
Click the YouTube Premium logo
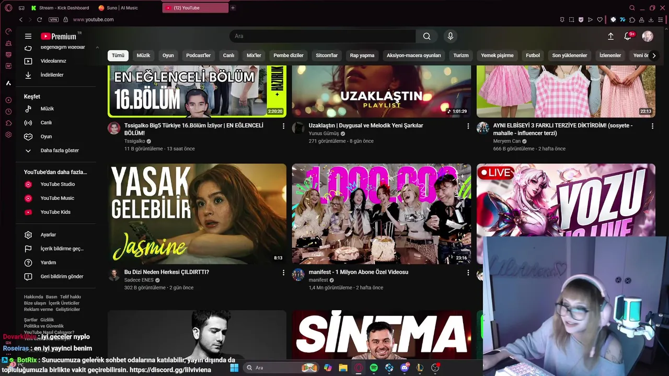point(59,36)
